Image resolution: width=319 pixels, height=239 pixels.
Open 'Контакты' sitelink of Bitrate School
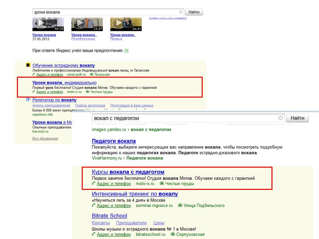pos(101,223)
